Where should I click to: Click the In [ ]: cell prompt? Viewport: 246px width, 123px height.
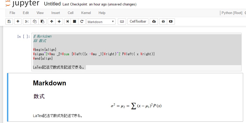[x=24, y=37]
